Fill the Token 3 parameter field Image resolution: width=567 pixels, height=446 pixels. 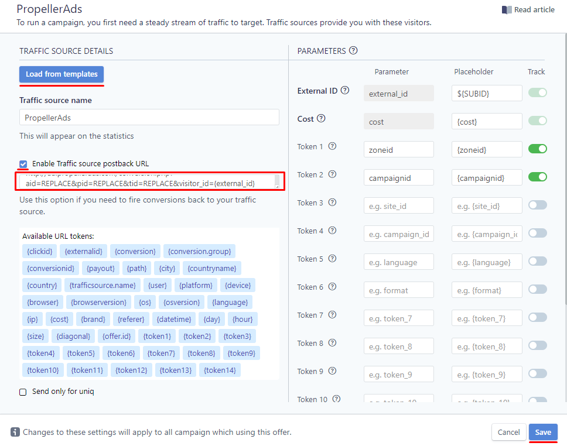[398, 205]
